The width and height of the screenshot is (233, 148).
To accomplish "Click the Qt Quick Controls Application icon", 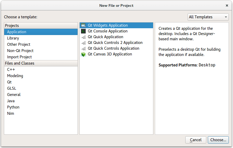I will [83, 49].
